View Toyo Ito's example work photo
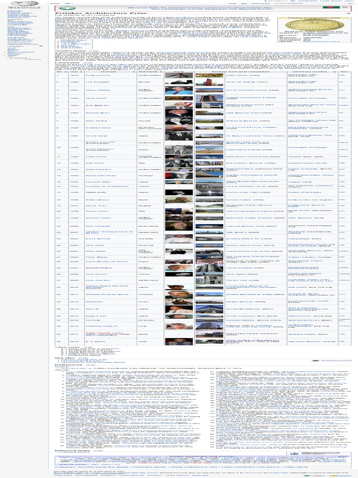This screenshot has height=478, width=358. 209,309
